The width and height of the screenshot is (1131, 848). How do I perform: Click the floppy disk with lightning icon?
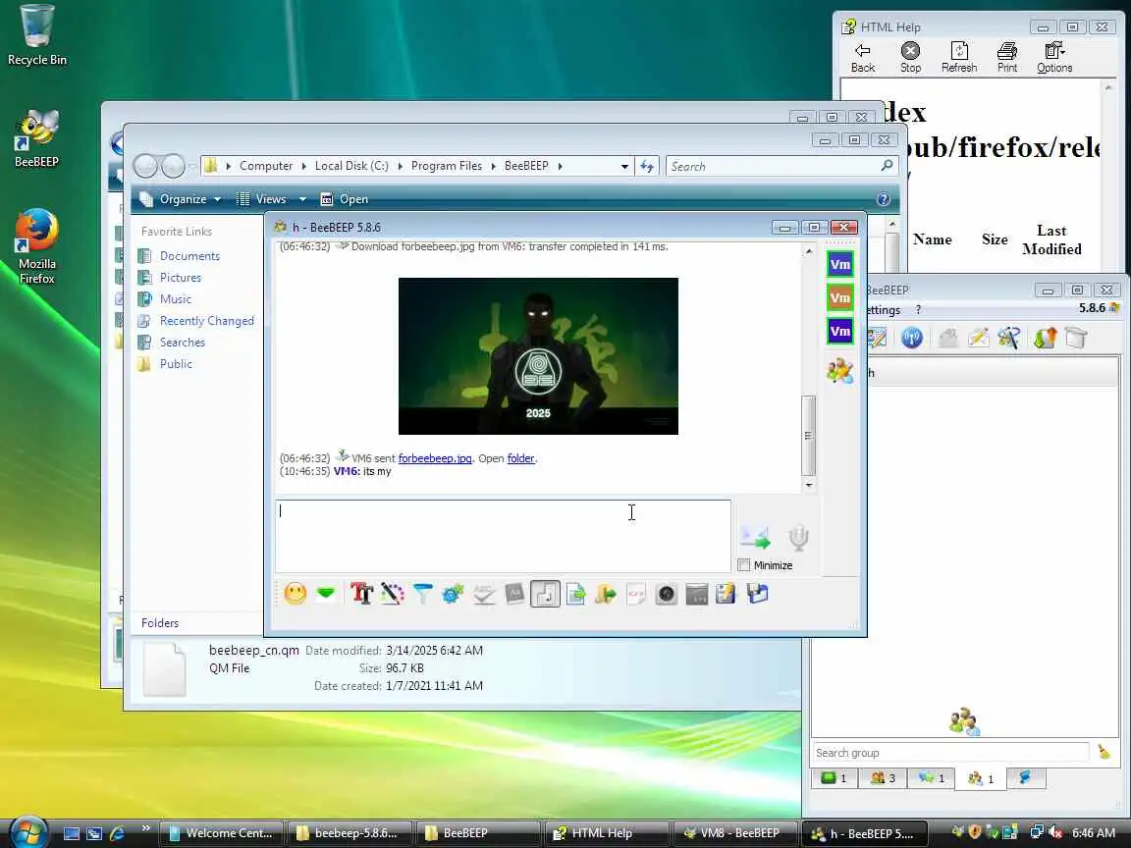727,594
